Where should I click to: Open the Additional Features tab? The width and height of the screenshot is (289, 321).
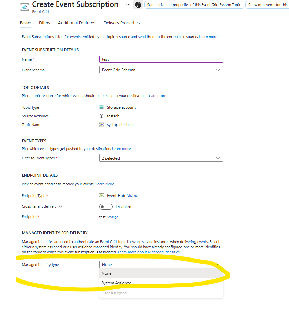pyautogui.click(x=76, y=23)
